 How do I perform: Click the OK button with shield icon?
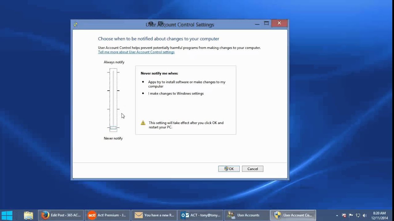[x=229, y=169]
